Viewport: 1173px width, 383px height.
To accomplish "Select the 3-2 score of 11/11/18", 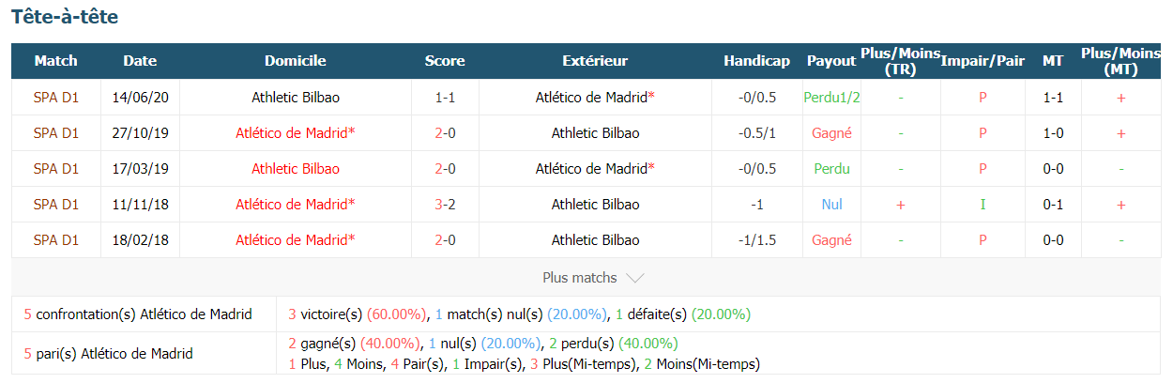I will tap(445, 204).
